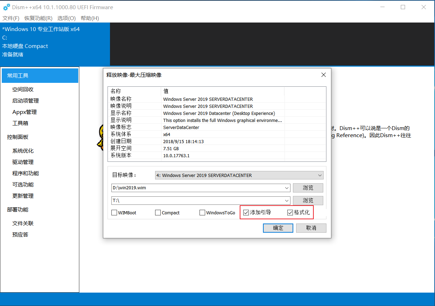
Task: Expand the D:\win2019.wim path dropdown
Action: click(287, 188)
